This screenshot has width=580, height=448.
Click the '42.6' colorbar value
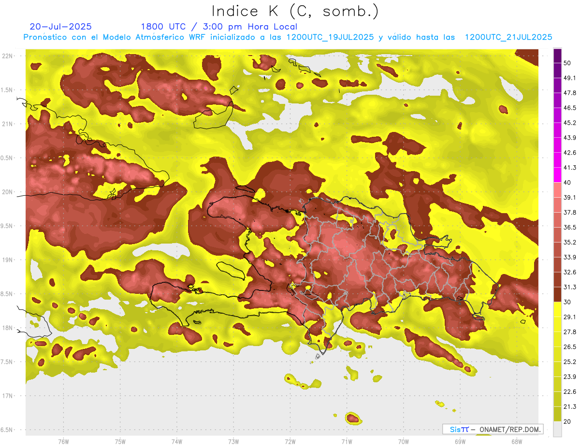570,153
